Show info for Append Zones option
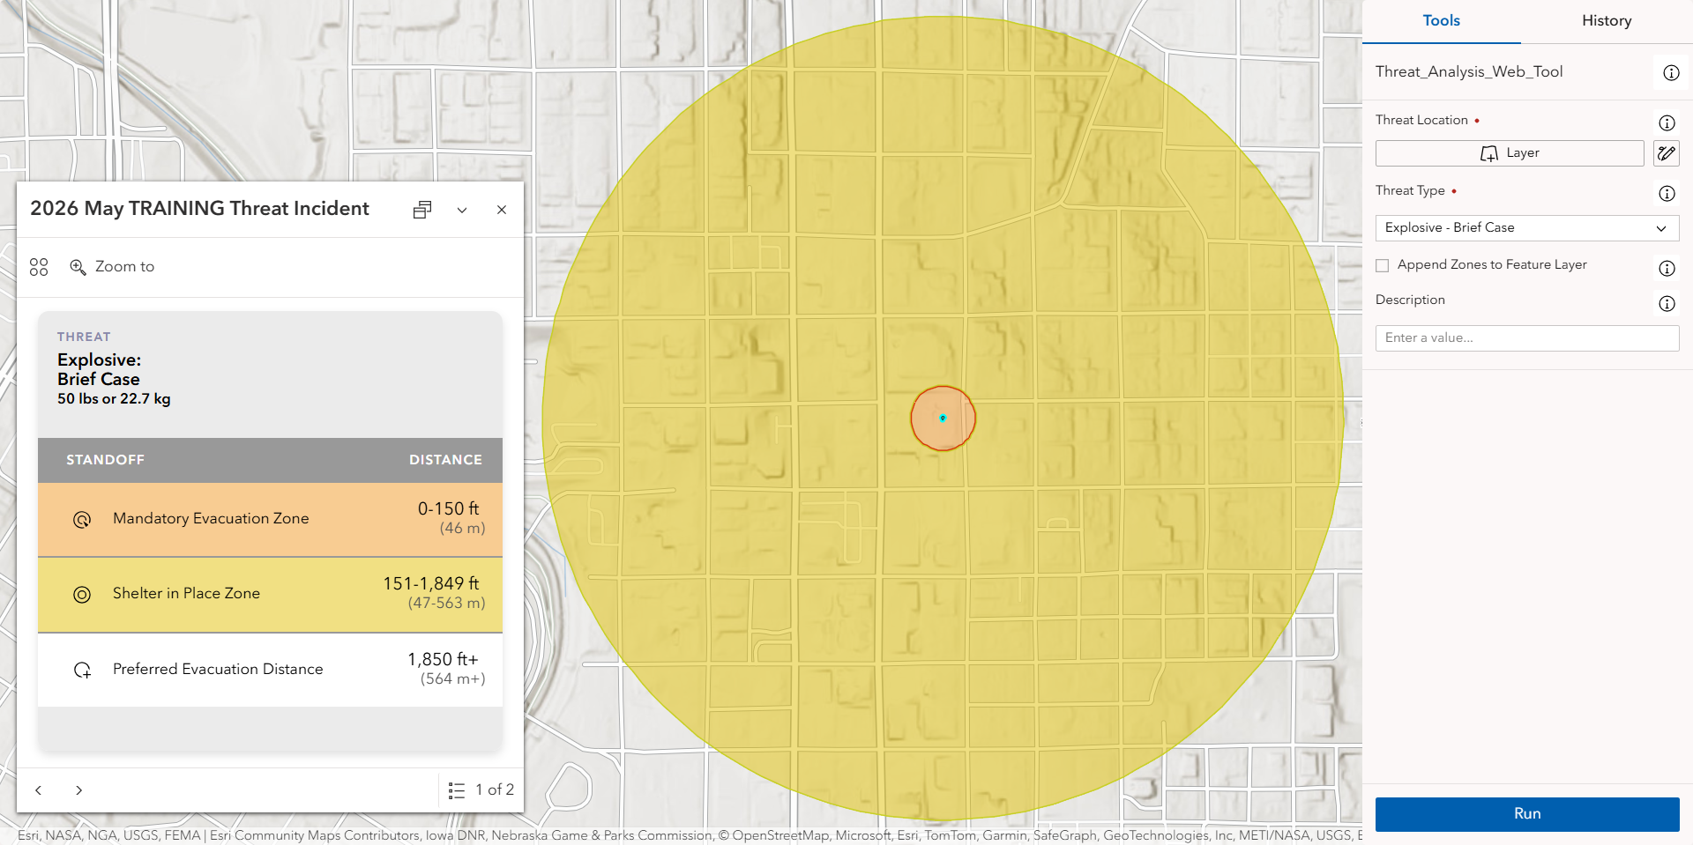This screenshot has width=1693, height=845. (x=1667, y=269)
